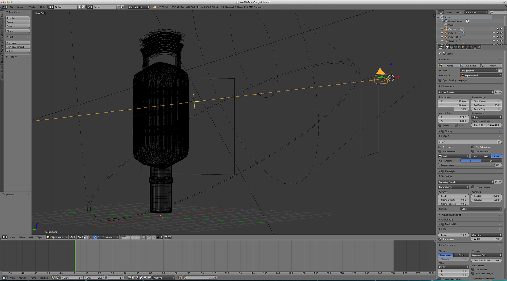
Task: Open the Playback menu in the timeline
Action: pos(44,278)
